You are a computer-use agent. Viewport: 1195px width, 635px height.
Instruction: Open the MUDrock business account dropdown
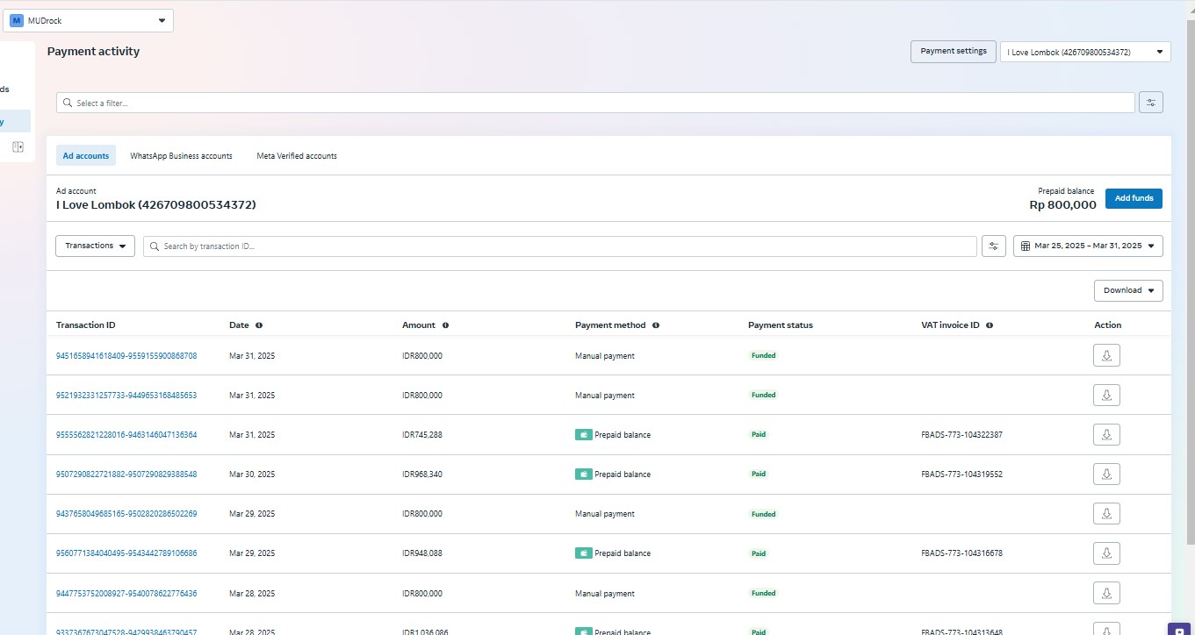click(x=88, y=21)
